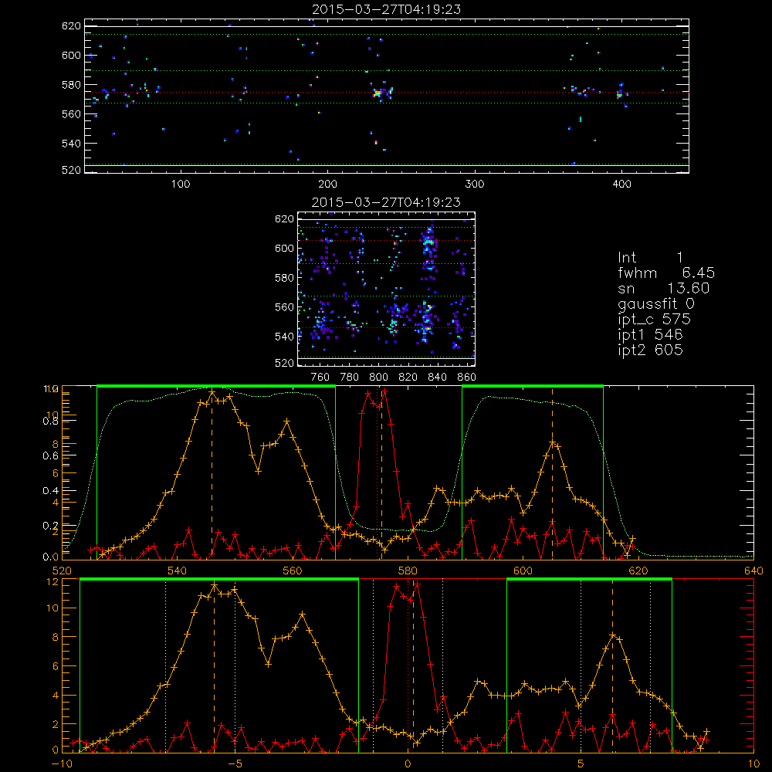Click y-axis label 560 of the wide top plot
The width and height of the screenshot is (772, 772).
pos(71,113)
